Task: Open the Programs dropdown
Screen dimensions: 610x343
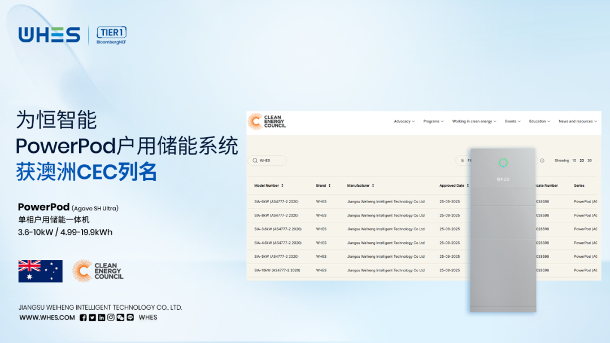Action: click(433, 121)
